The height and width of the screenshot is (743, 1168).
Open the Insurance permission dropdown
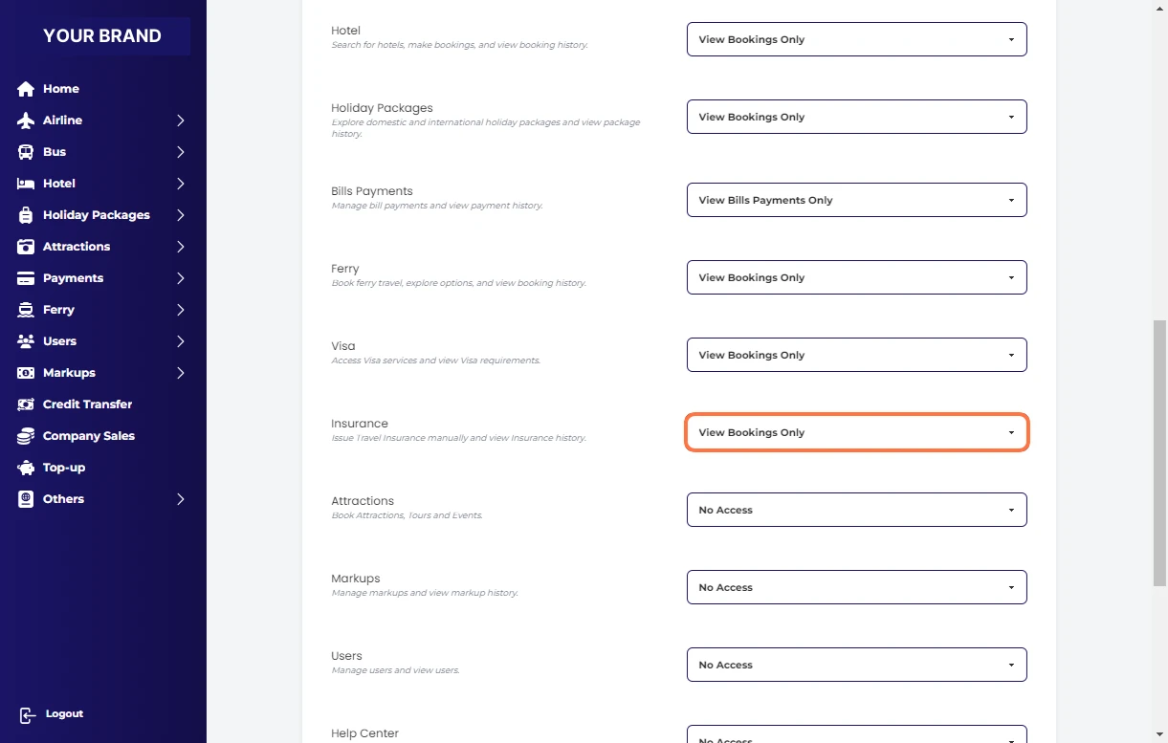coord(856,432)
